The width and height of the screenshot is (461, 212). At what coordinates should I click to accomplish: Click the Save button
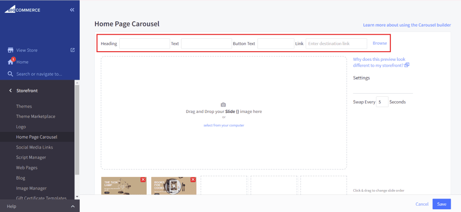click(x=442, y=204)
